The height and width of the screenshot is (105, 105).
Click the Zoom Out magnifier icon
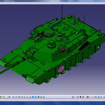pyautogui.click(x=27, y=97)
